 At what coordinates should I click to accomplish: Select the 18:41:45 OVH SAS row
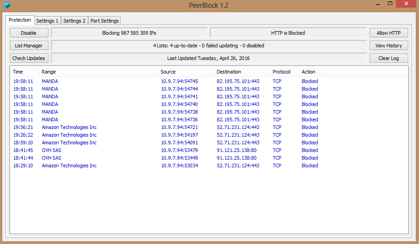point(209,150)
